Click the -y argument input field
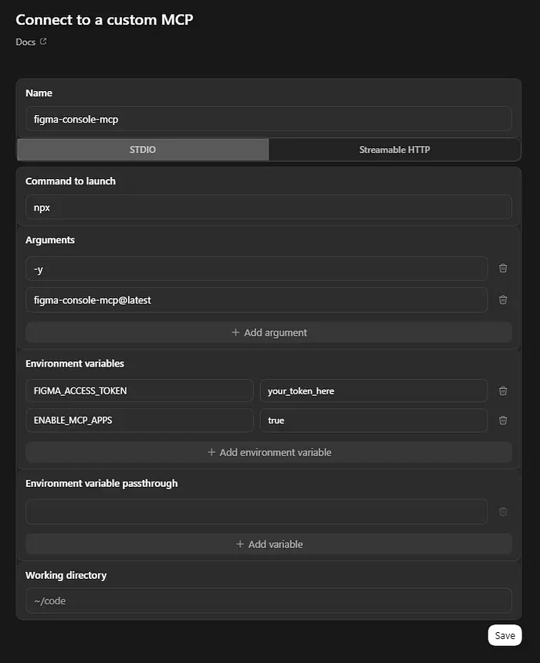Viewport: 540px width, 663px height. [x=256, y=269]
